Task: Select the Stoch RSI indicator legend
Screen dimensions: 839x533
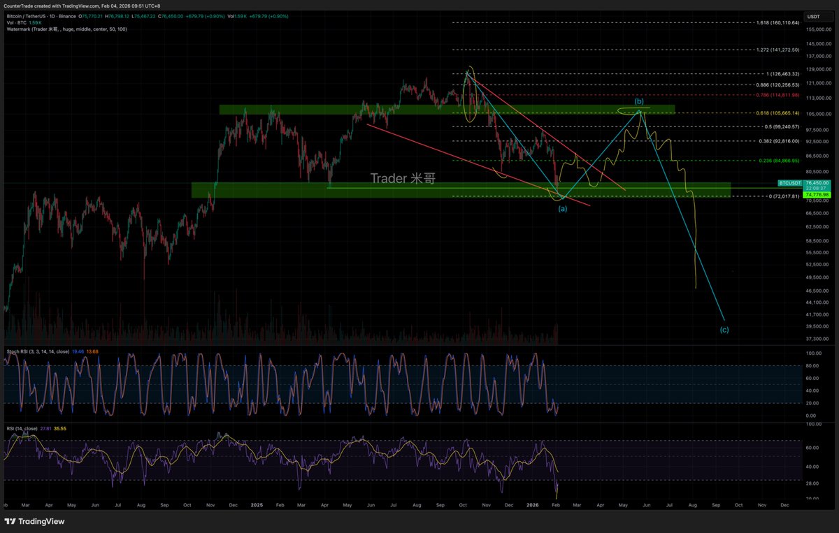Action: click(38, 351)
